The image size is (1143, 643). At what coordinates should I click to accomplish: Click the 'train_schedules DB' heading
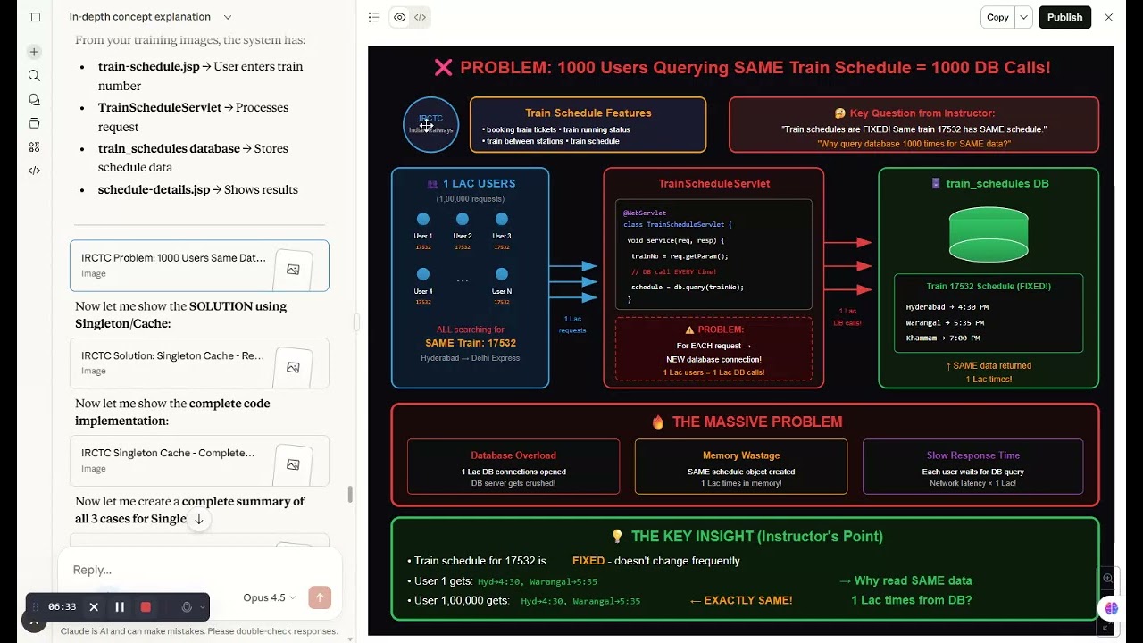coord(997,183)
